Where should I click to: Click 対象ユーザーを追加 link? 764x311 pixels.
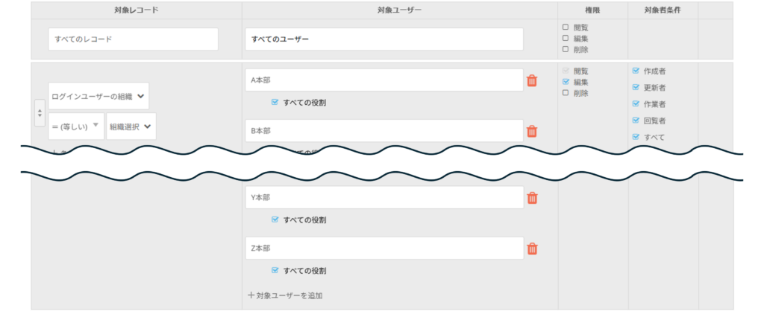285,295
